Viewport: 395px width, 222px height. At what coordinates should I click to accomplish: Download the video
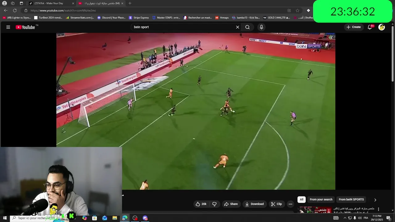[x=254, y=204]
